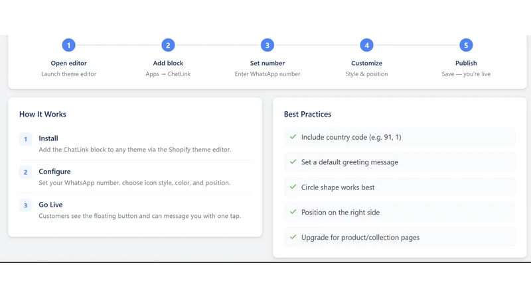Click the number 2 badge beside Configure
531x298 pixels.
(25, 172)
